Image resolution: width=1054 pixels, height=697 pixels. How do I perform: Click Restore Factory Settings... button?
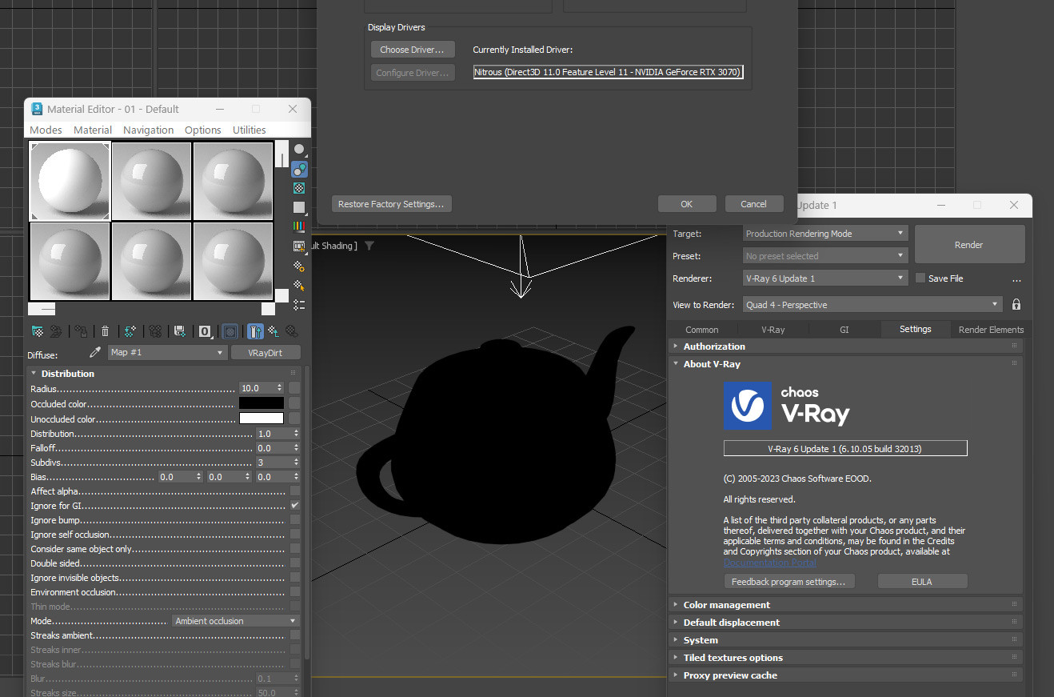click(391, 204)
